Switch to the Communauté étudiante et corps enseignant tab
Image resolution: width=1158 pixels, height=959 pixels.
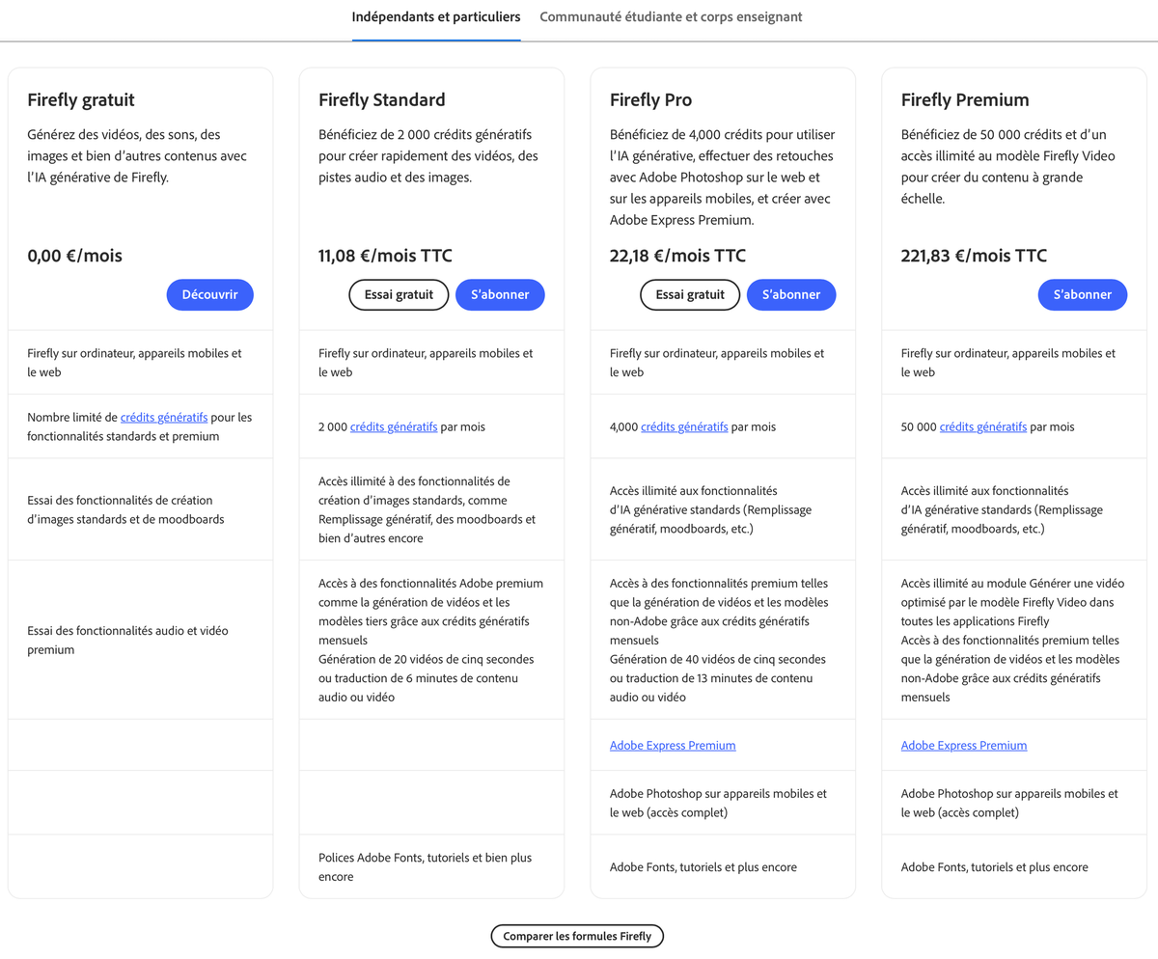point(670,16)
